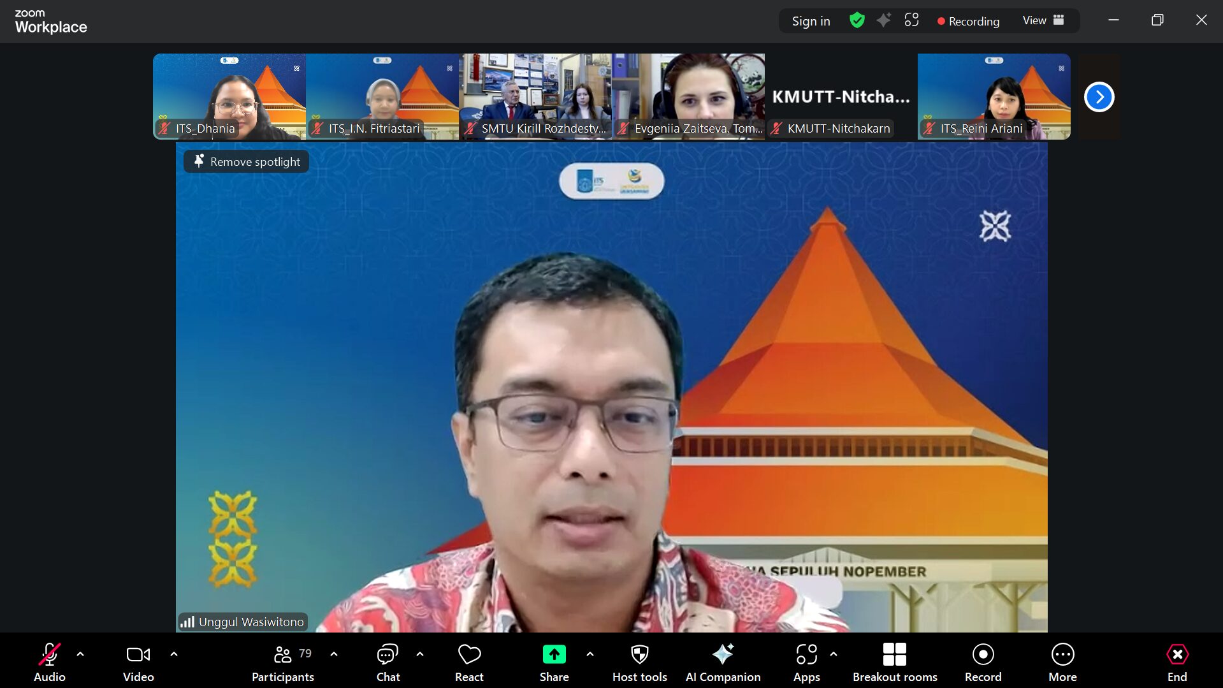Open Breakout rooms
The height and width of the screenshot is (688, 1223).
(894, 662)
